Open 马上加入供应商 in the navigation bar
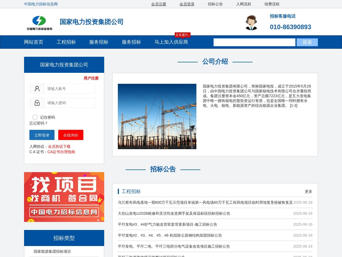Screen dimensions: 342x257 (171, 42)
